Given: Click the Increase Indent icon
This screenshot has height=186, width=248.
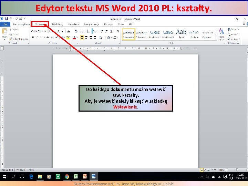Looking at the screenshot, I should pyautogui.click(x=106, y=31).
